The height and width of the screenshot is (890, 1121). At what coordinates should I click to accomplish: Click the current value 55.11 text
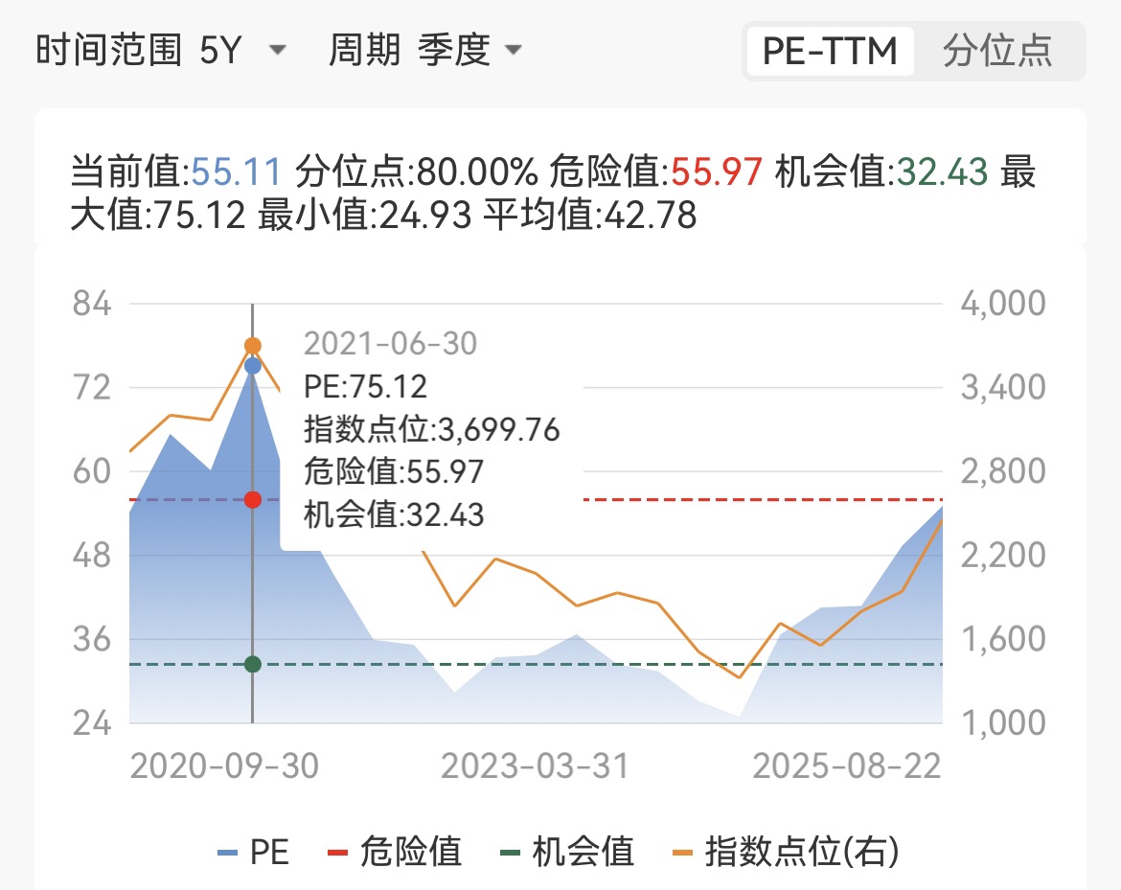tap(237, 172)
